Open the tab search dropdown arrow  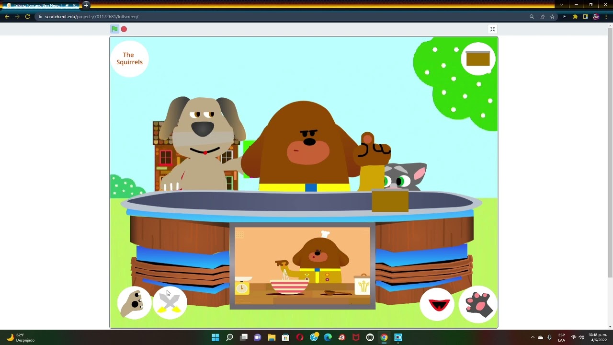561,5
